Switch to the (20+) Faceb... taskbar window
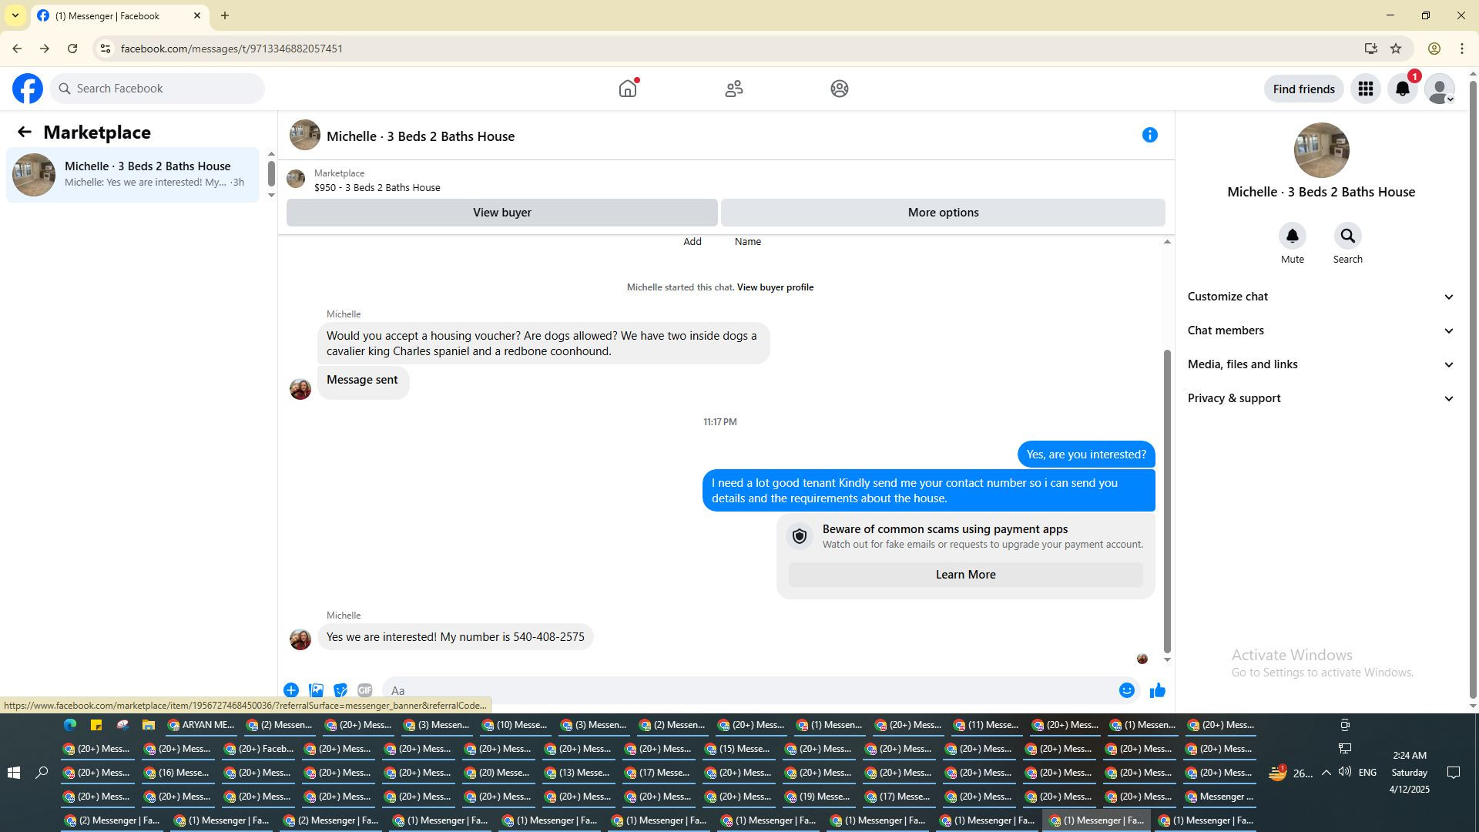 click(x=258, y=749)
